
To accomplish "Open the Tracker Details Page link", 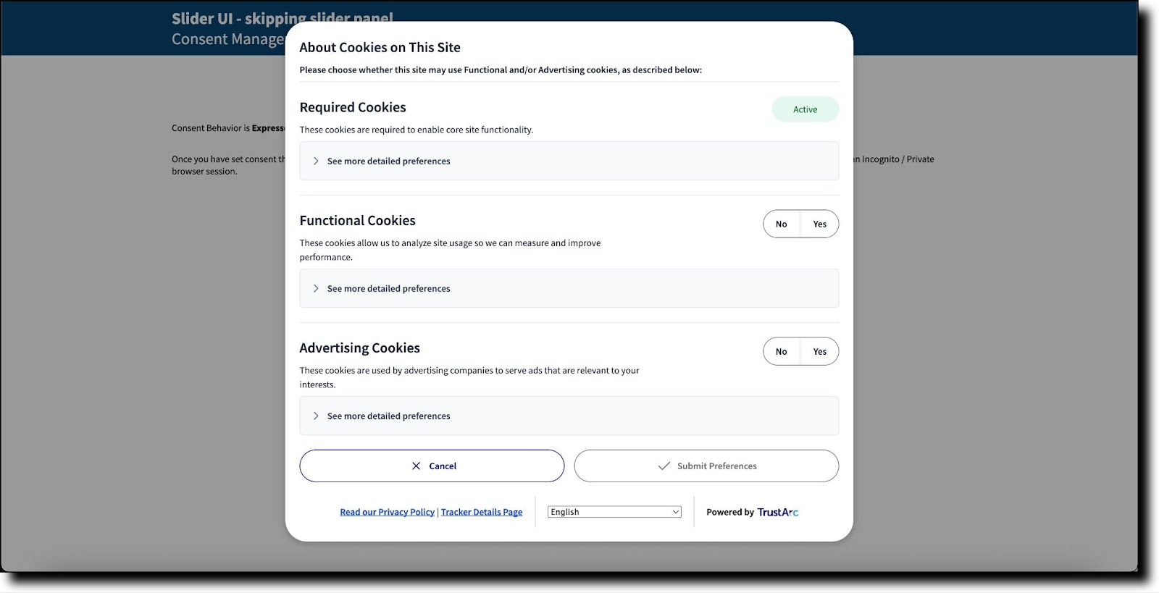I will point(482,512).
